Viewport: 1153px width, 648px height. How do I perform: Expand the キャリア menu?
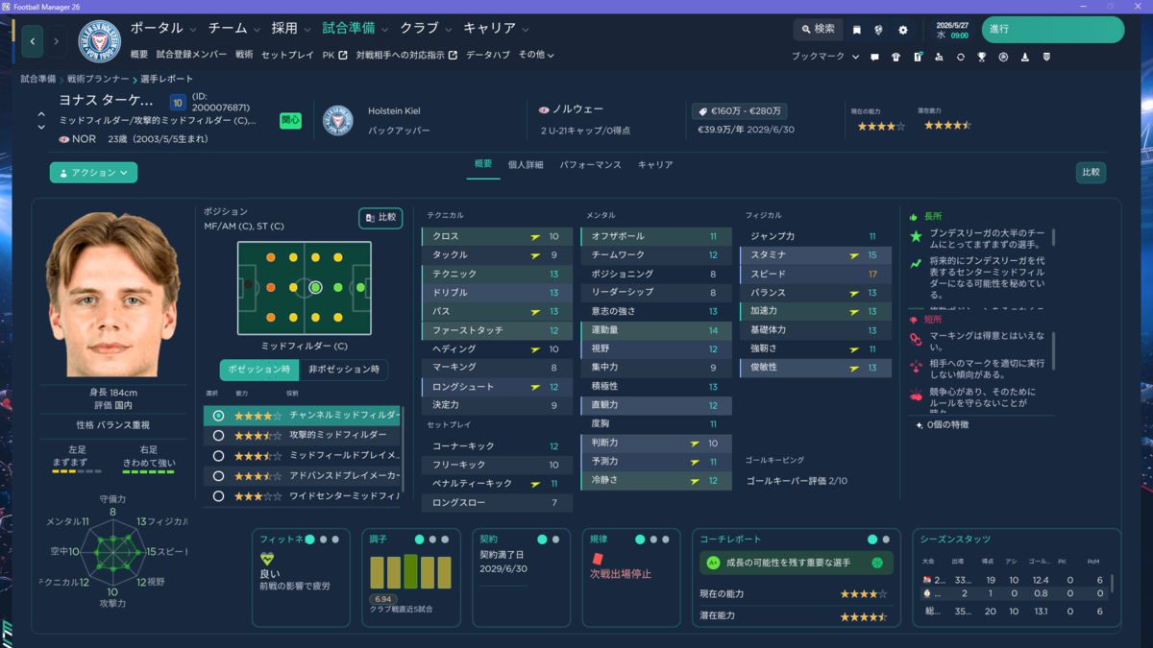click(x=497, y=29)
